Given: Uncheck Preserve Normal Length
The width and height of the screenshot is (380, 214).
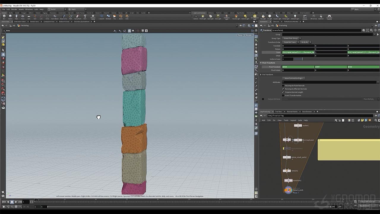Looking at the screenshot, I should (283, 92).
